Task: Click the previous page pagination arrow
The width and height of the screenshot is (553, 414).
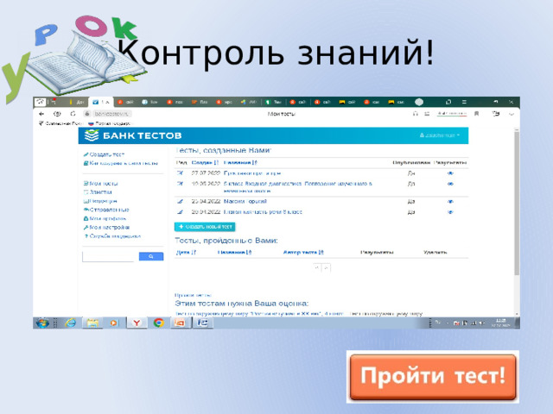Action: coord(317,268)
